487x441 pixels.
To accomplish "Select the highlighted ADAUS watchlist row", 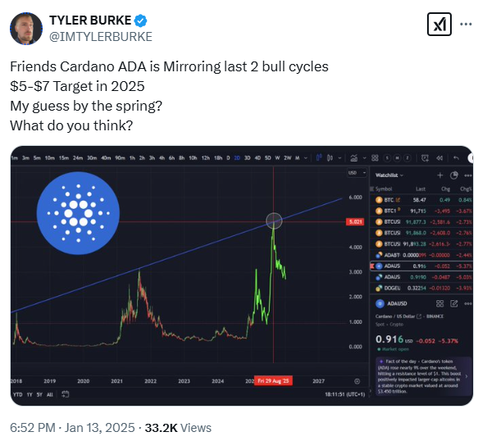I will (x=421, y=266).
